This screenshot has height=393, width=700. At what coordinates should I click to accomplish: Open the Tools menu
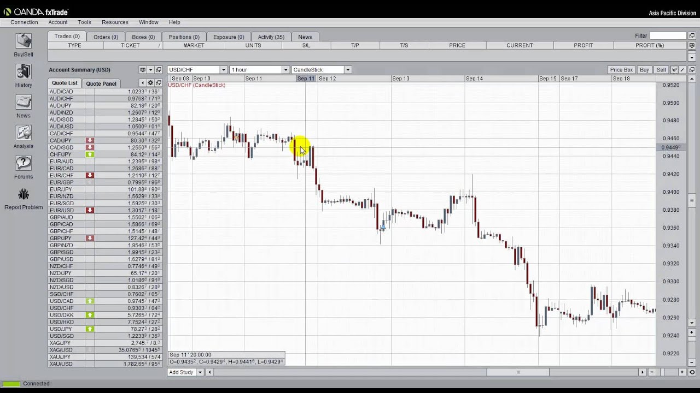(84, 22)
